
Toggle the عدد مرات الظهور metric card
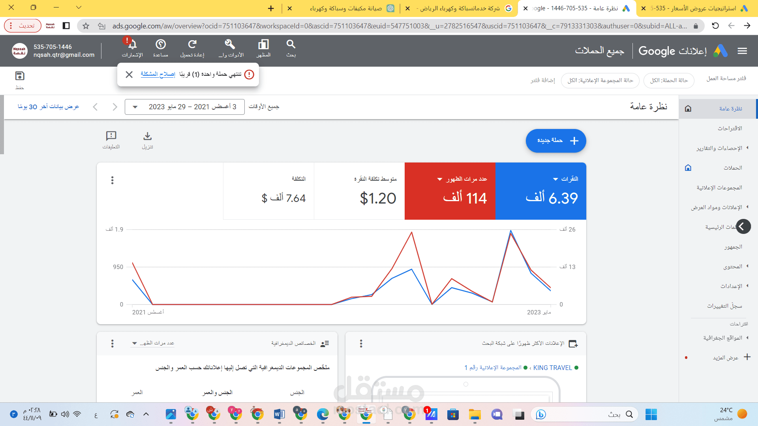450,191
